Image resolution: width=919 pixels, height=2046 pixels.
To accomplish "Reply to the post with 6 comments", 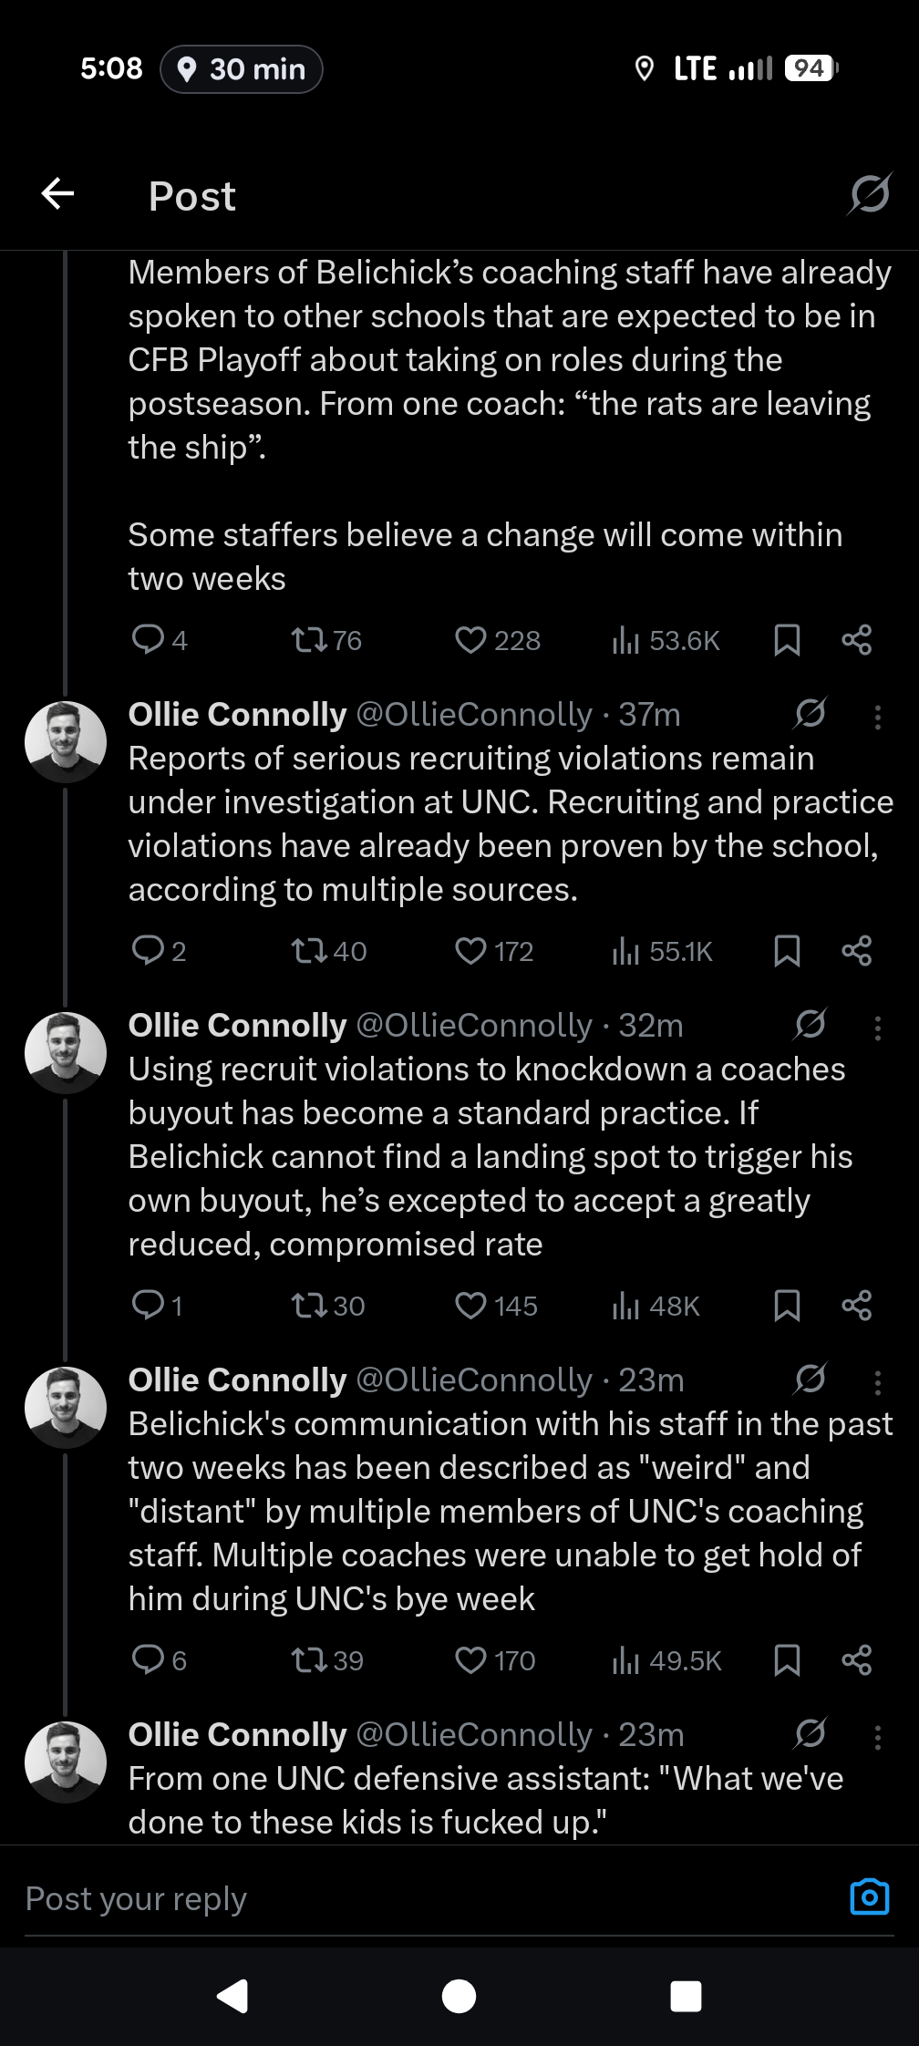I will point(148,1660).
